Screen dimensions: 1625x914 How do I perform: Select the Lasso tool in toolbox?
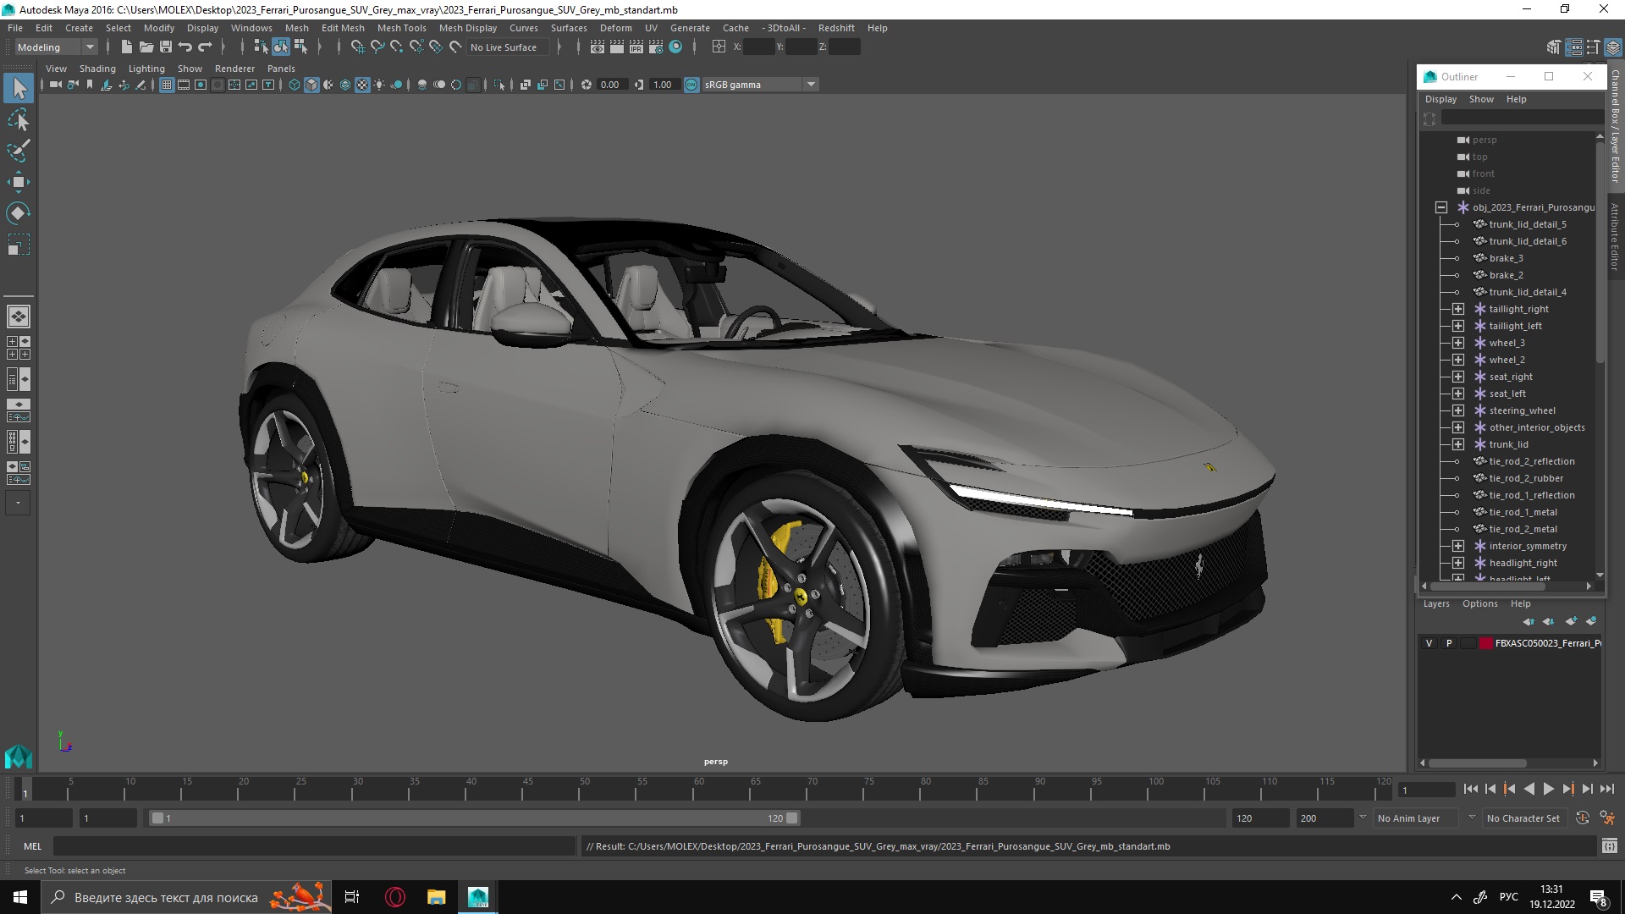19,119
